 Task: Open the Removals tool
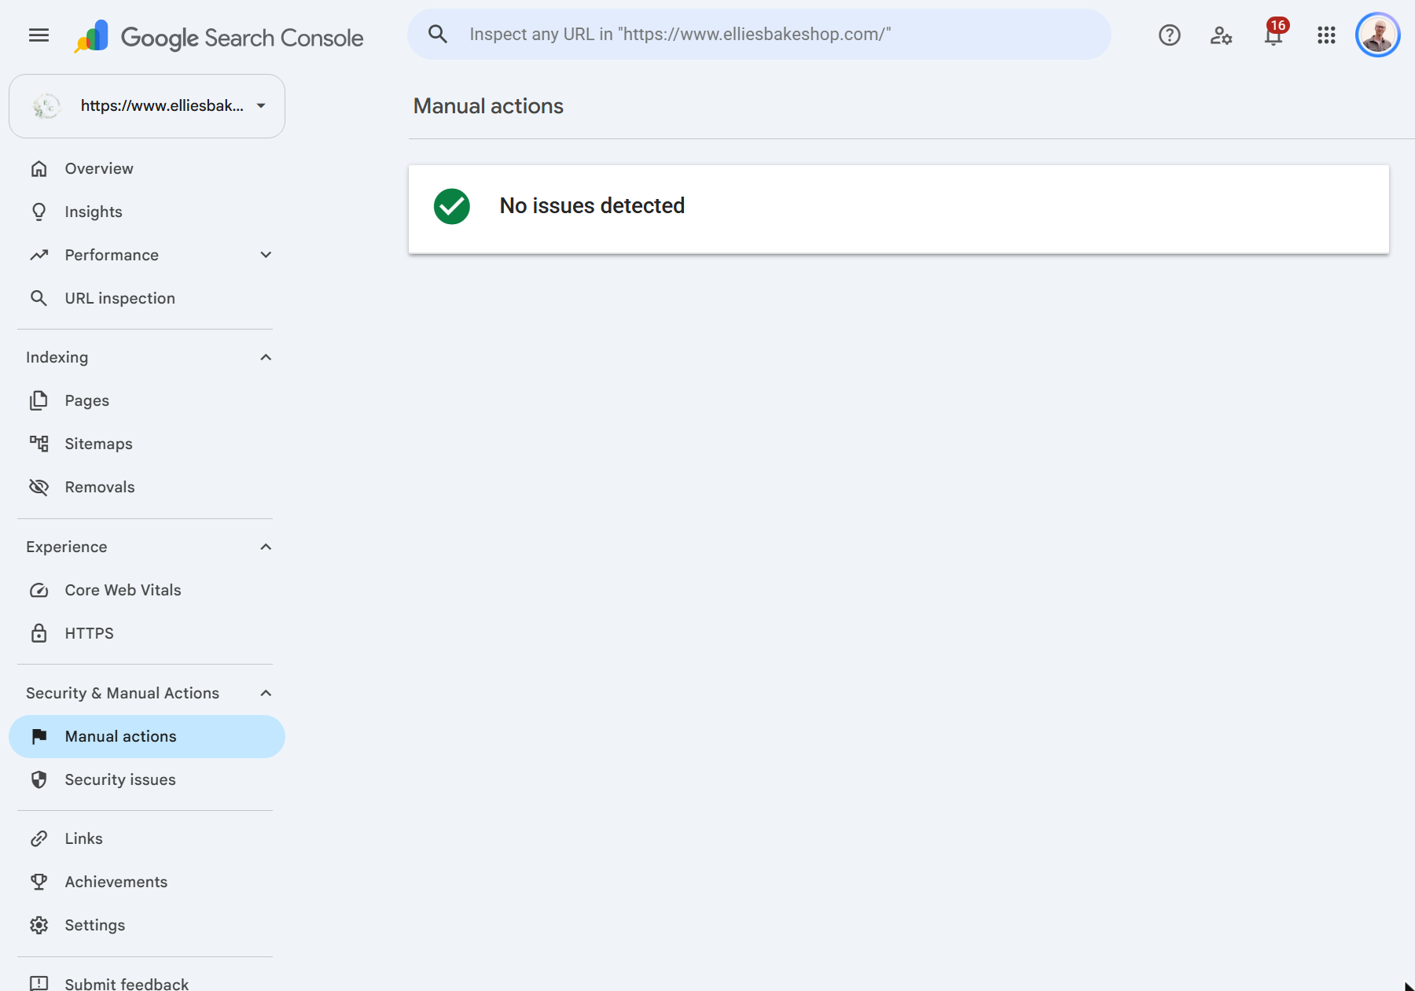(100, 487)
